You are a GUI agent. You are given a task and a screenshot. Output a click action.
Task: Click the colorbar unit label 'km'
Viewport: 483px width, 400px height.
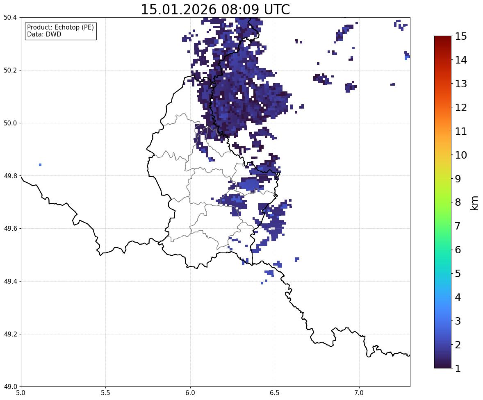474,203
